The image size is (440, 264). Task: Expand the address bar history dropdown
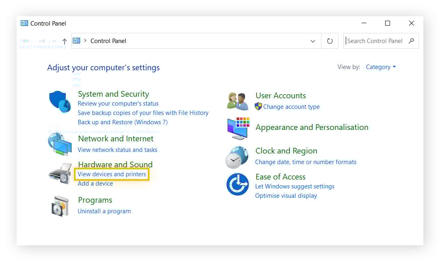tap(312, 41)
